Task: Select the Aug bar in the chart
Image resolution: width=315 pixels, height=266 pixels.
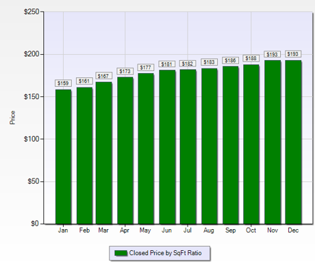Action: coord(209,146)
